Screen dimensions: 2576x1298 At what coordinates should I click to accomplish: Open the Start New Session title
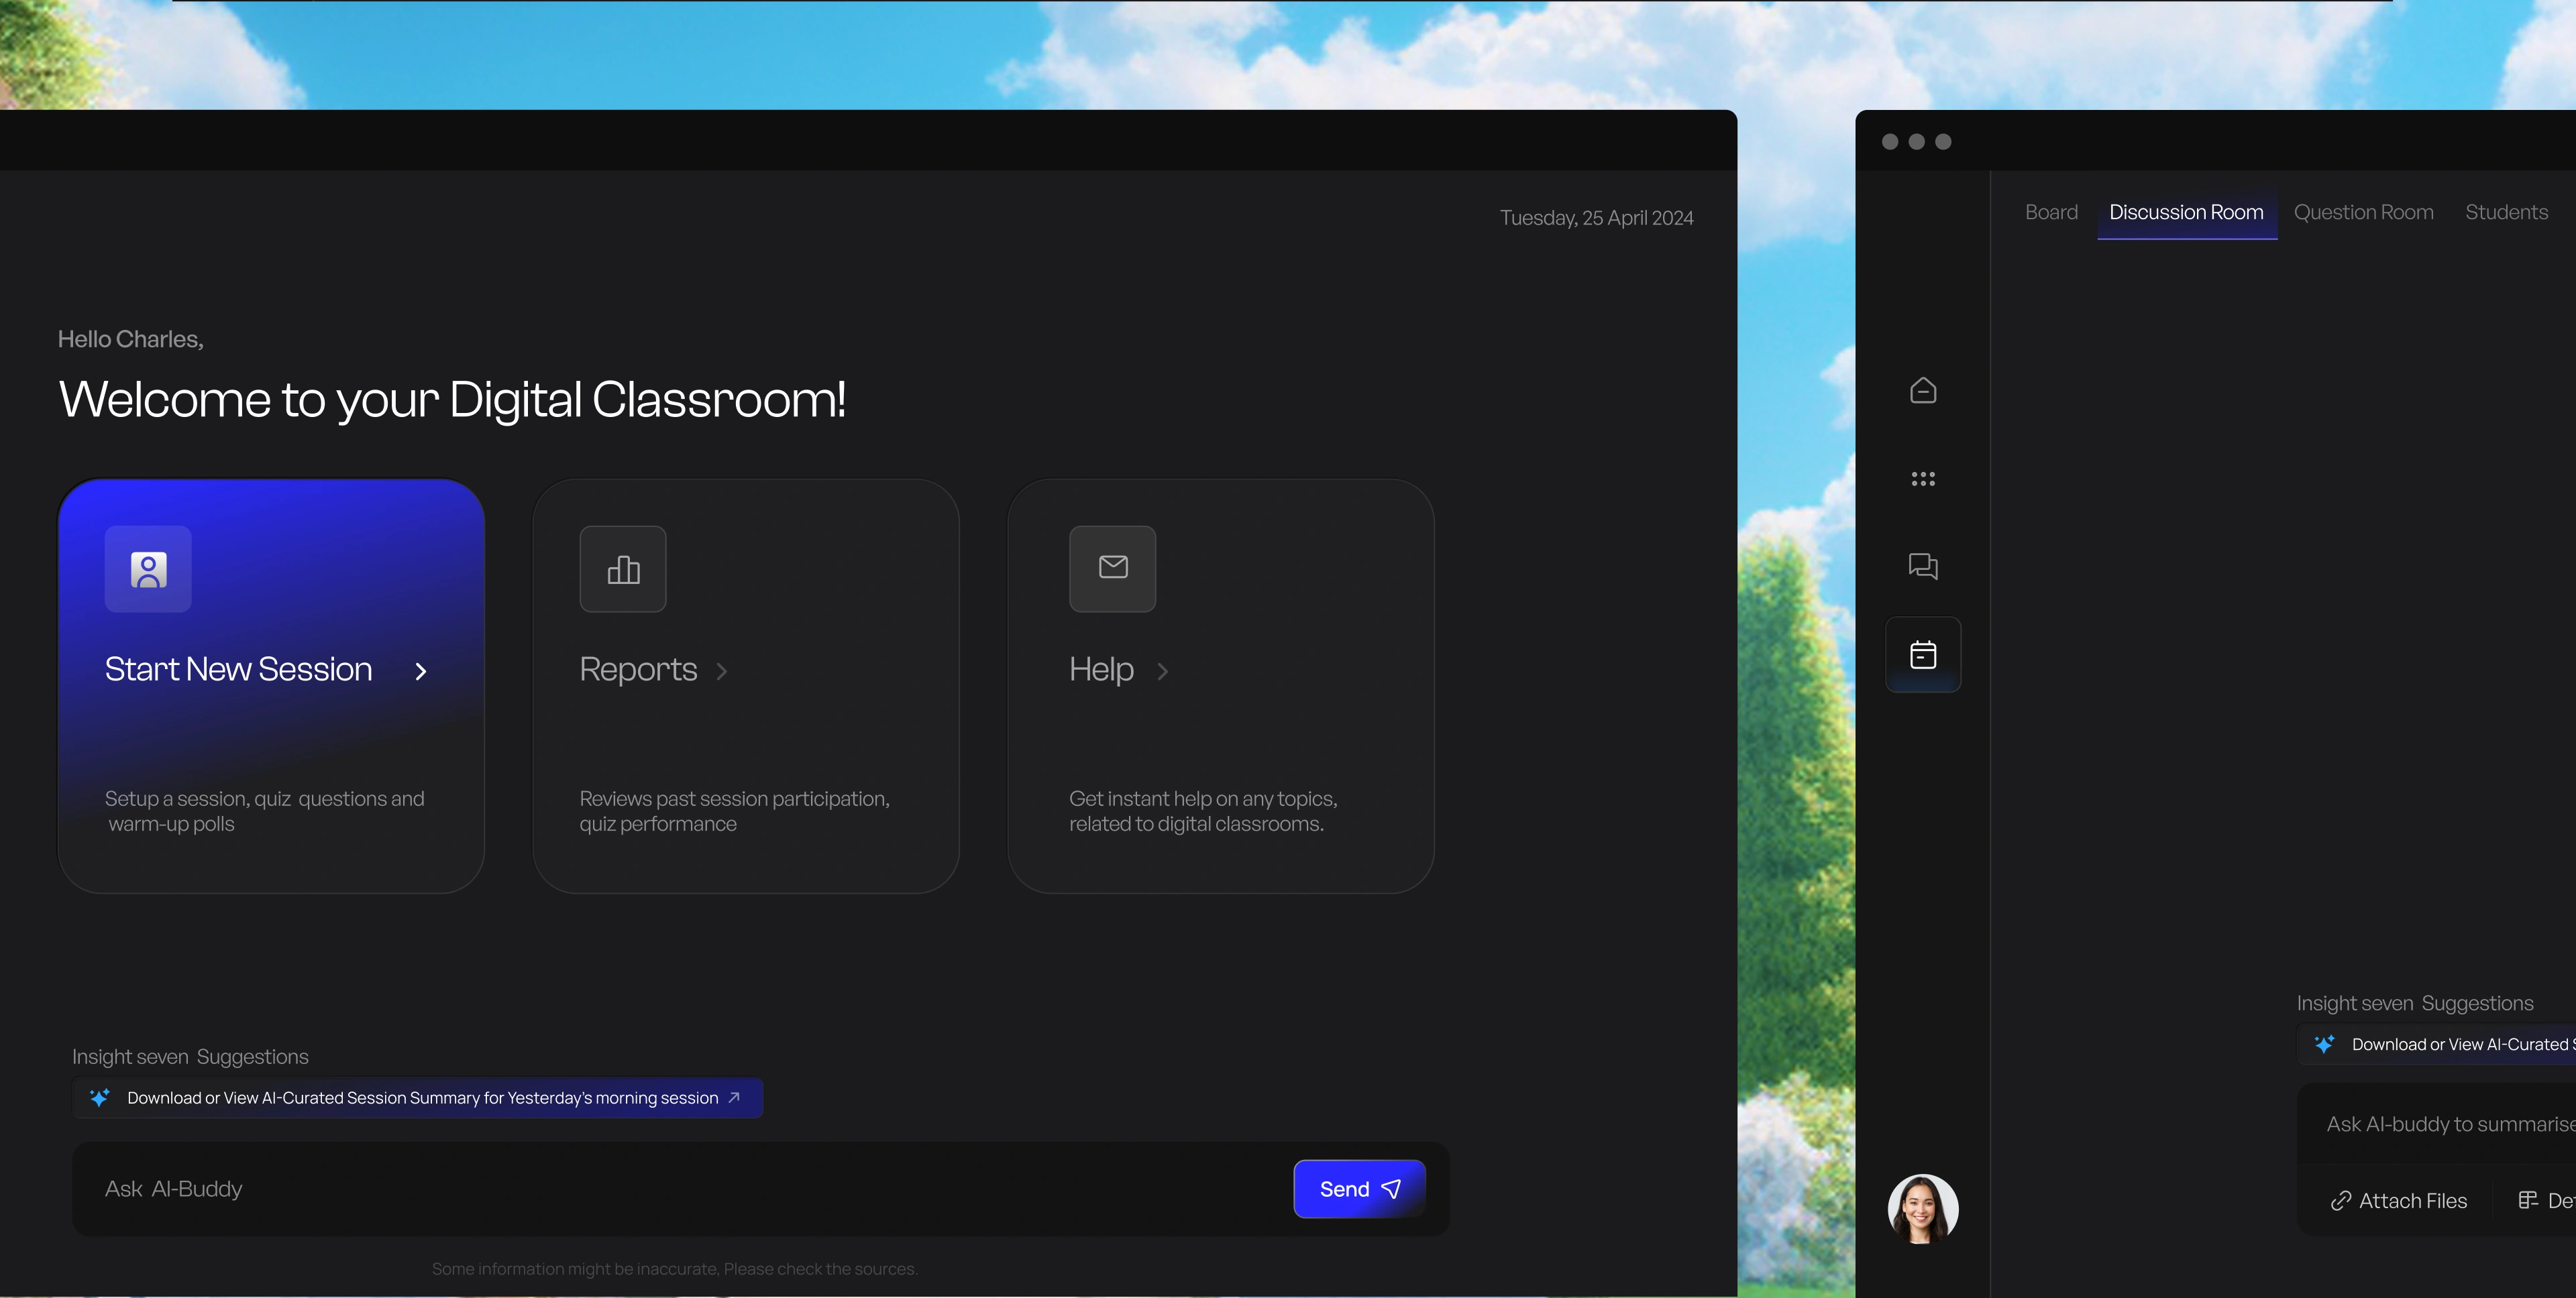tap(238, 670)
